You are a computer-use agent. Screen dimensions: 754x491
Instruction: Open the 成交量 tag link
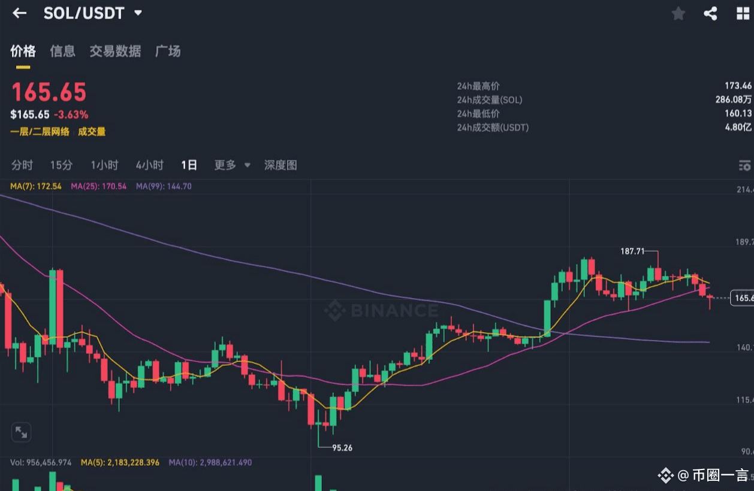tap(92, 132)
